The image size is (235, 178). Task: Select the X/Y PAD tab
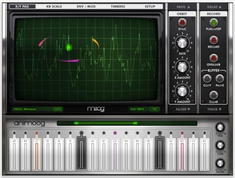coord(22,7)
